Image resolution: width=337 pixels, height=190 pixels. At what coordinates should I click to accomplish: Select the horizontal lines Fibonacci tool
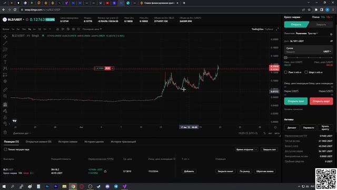pyautogui.click(x=5, y=50)
